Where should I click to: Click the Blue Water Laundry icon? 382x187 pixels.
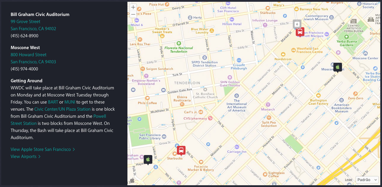click(212, 30)
